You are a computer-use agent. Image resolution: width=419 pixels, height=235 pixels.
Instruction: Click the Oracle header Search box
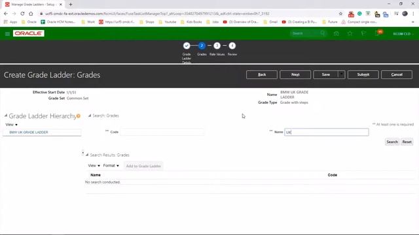(305, 33)
